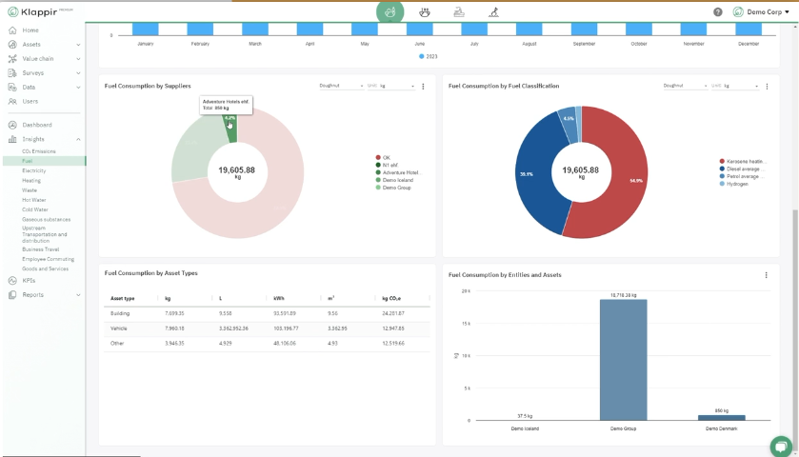Click the Home icon in sidebar
Screen dimensions: 799x457
[12, 30]
